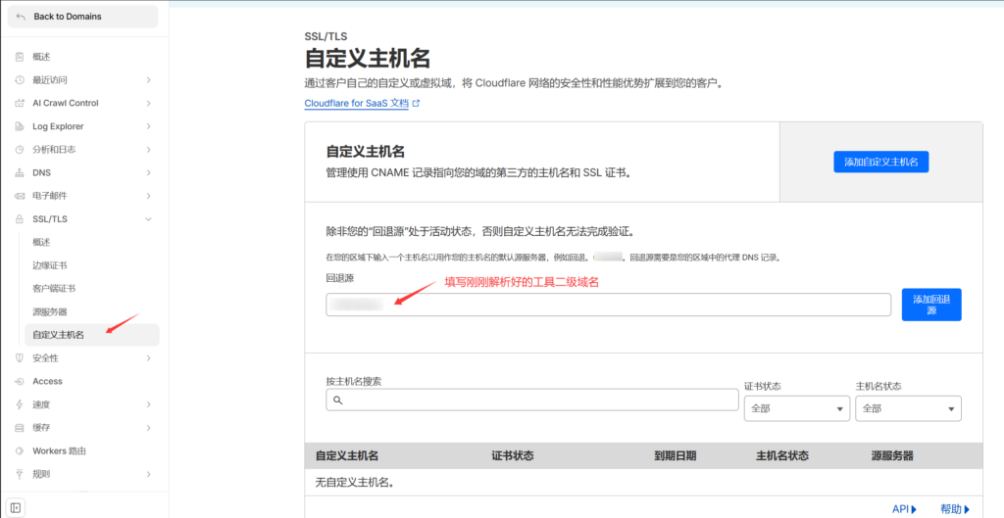
Task: Click into the 回退源 input field
Action: click(608, 305)
